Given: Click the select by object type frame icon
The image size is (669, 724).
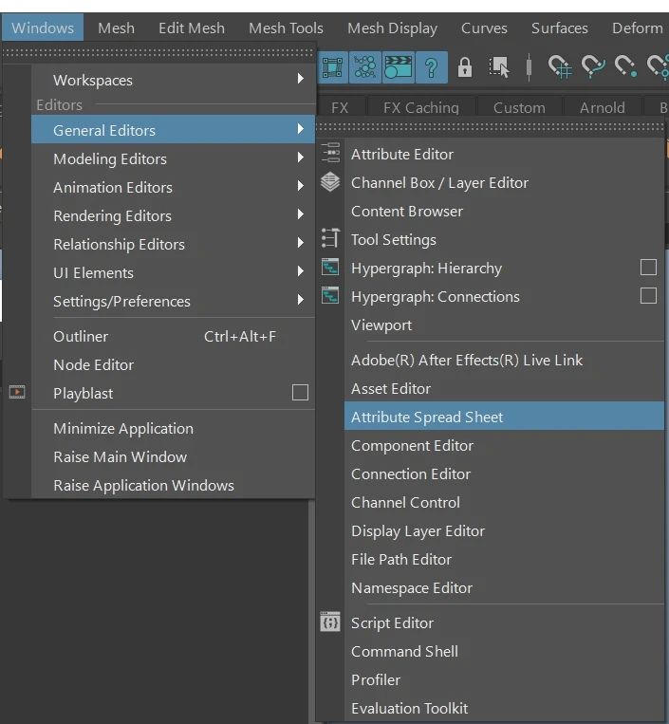Looking at the screenshot, I should coord(332,67).
